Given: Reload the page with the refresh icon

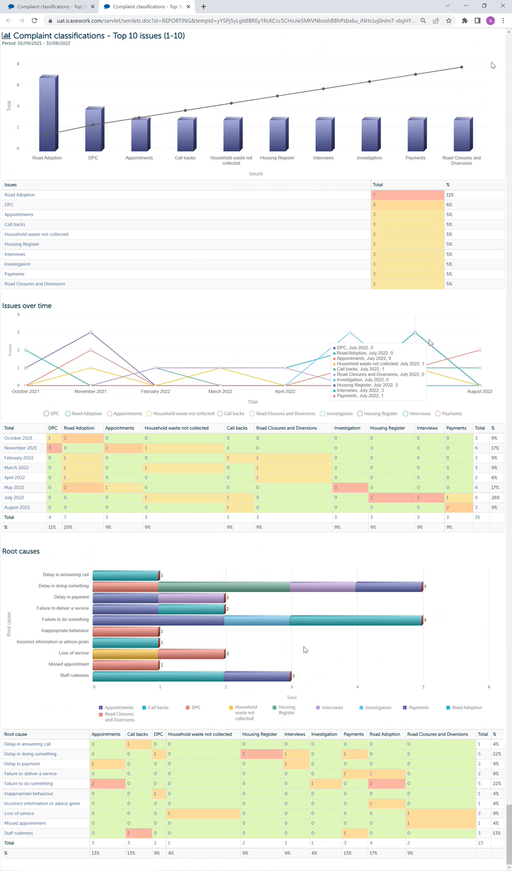Looking at the screenshot, I should (34, 20).
